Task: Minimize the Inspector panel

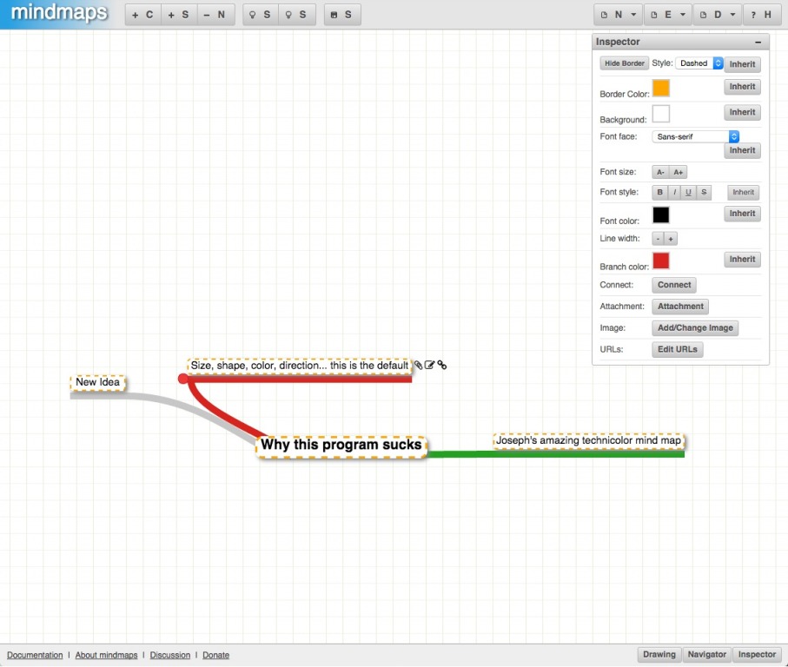Action: point(758,42)
